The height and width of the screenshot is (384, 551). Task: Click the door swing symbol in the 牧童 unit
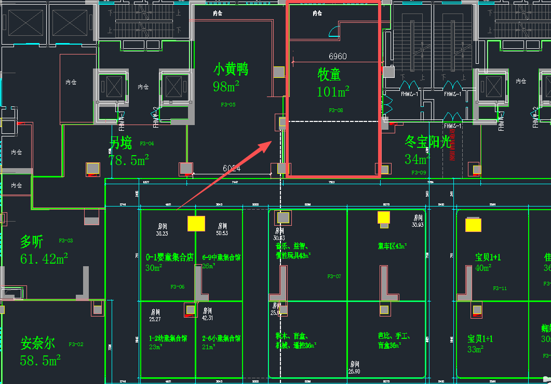[332, 33]
